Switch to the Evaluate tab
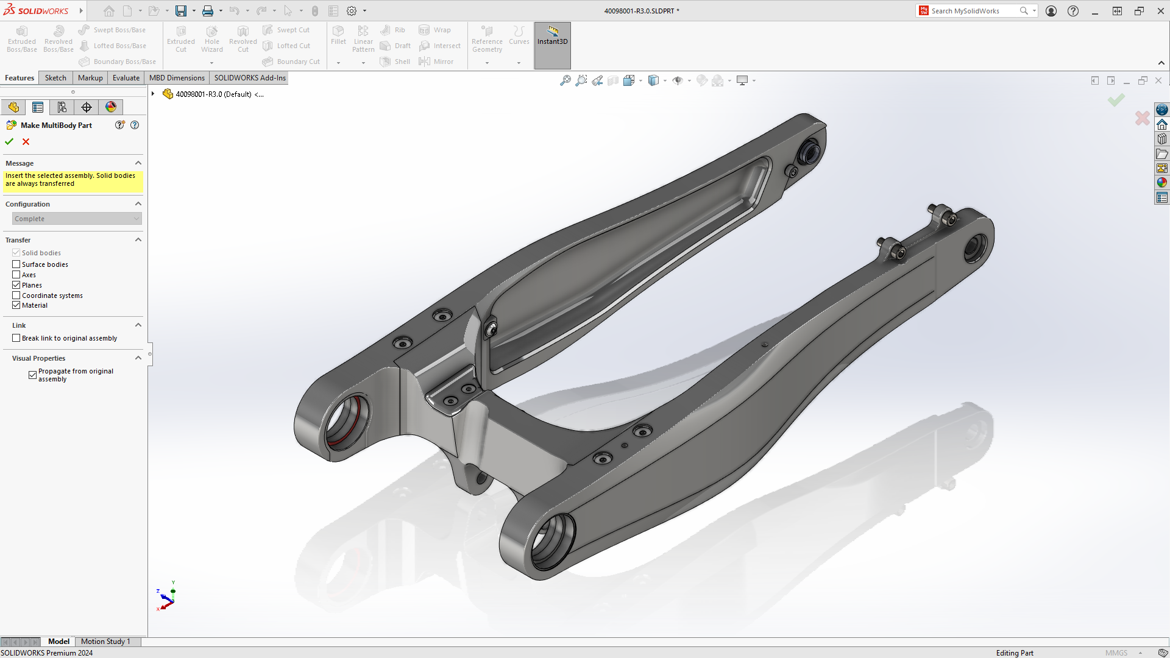The height and width of the screenshot is (658, 1170). (x=126, y=77)
